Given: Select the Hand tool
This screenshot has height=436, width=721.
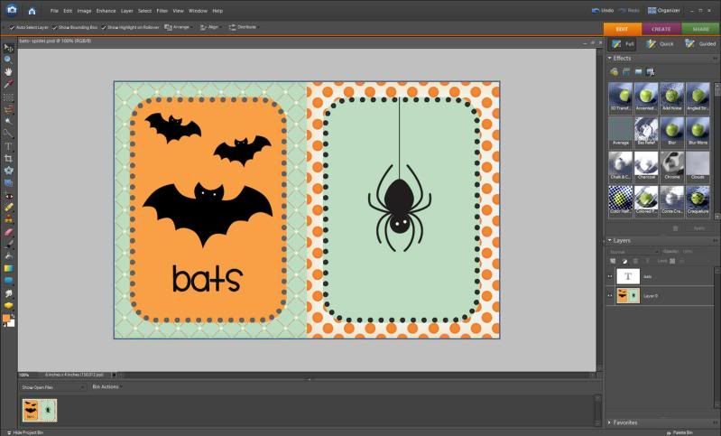Looking at the screenshot, I should [8, 71].
